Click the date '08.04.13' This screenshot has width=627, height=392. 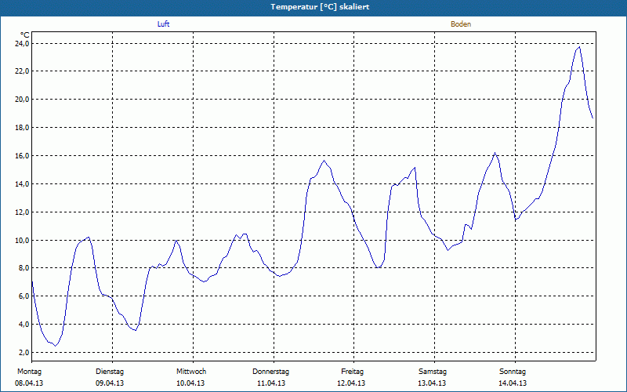29,383
